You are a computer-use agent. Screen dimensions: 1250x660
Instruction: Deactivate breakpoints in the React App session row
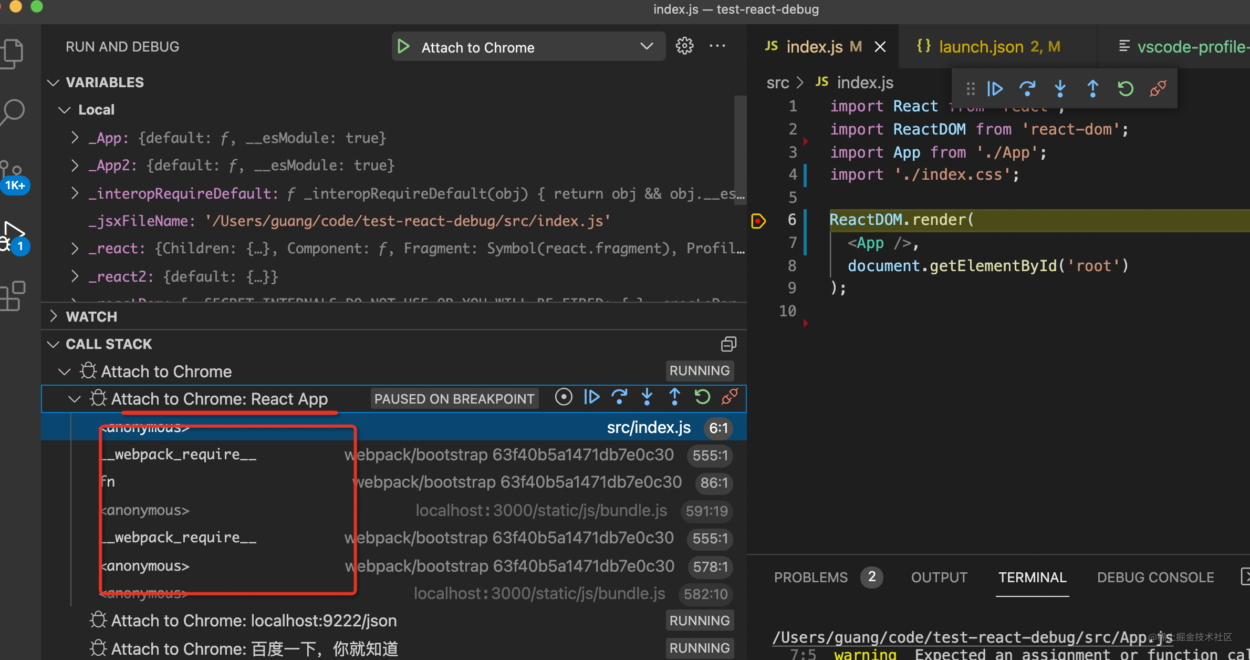(564, 397)
